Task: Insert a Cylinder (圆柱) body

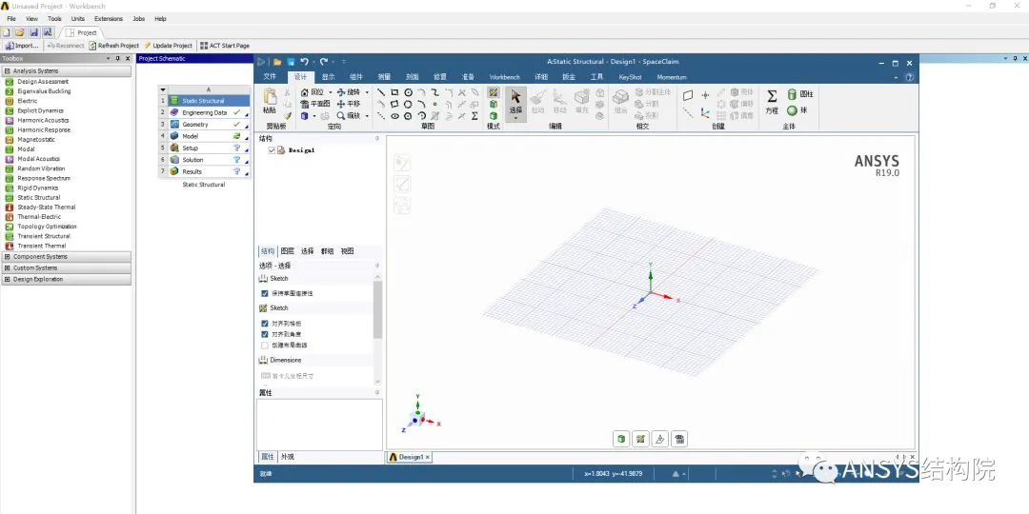Action: 800,93
